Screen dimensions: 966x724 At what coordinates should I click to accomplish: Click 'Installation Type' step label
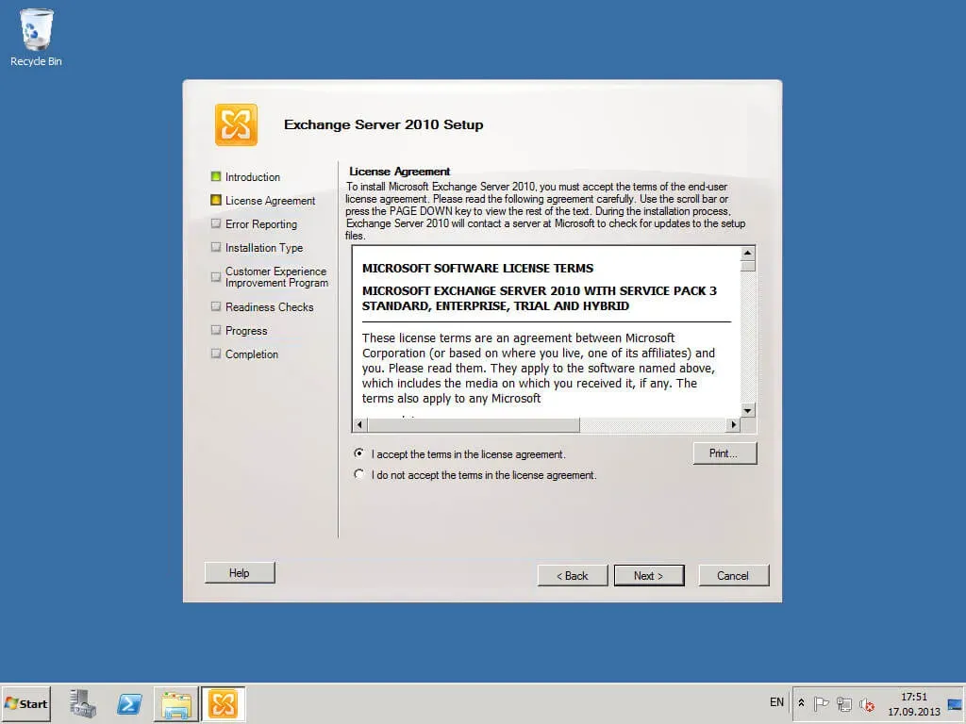point(264,248)
